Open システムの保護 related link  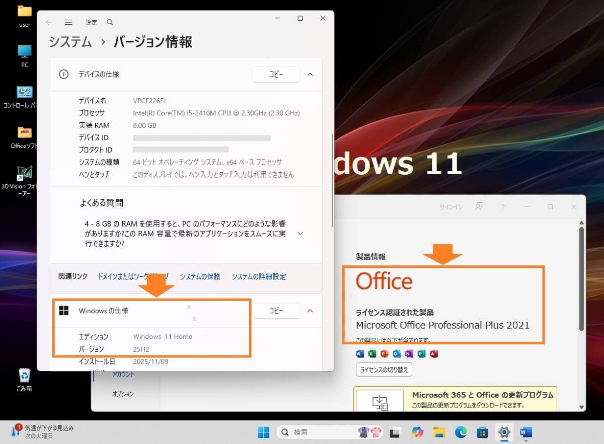click(200, 276)
